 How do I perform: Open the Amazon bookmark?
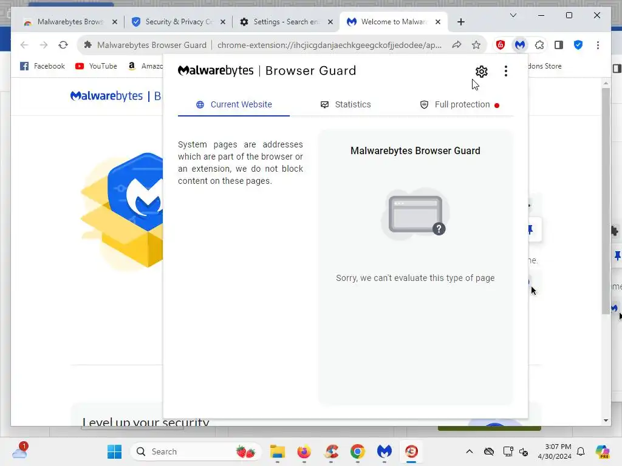coord(145,66)
